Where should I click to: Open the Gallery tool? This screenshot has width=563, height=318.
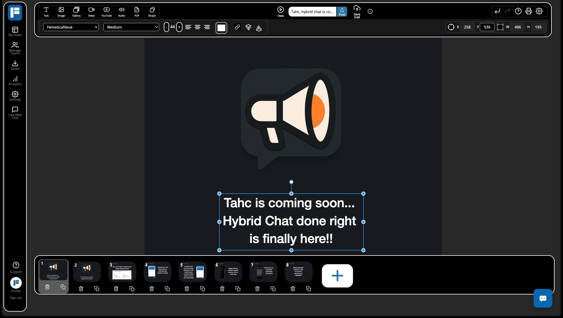(76, 12)
